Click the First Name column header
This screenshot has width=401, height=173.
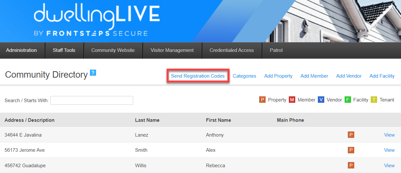point(219,120)
